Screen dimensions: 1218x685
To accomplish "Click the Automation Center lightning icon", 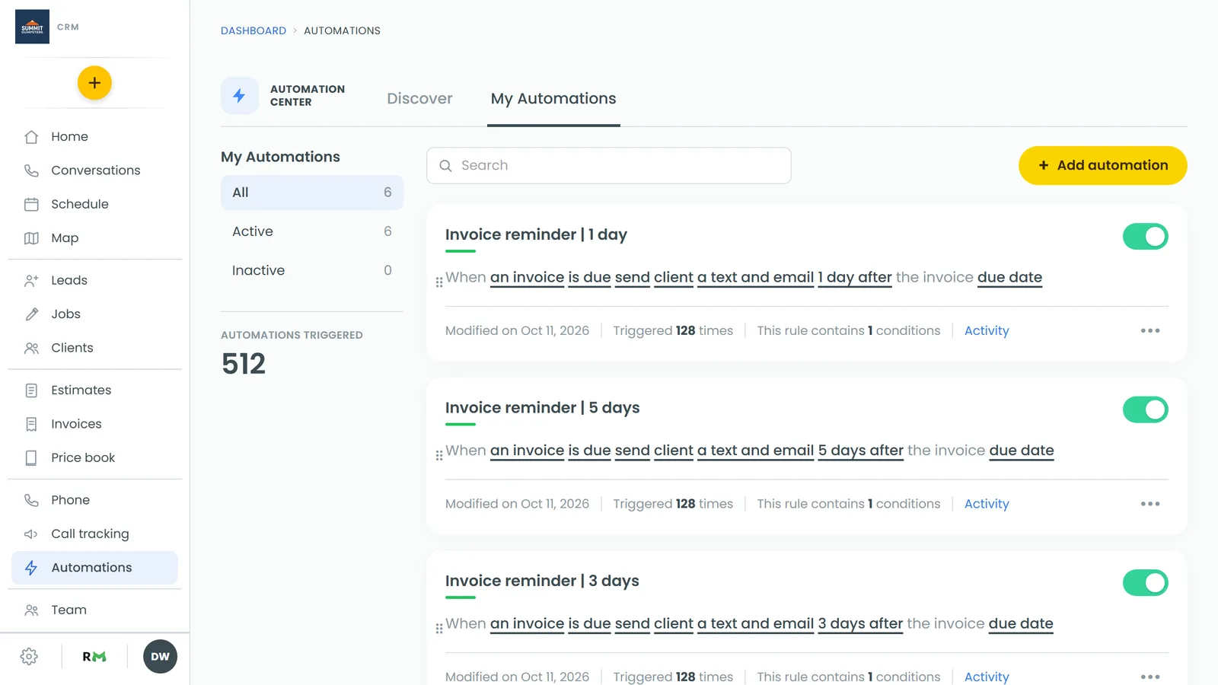I will click(239, 96).
